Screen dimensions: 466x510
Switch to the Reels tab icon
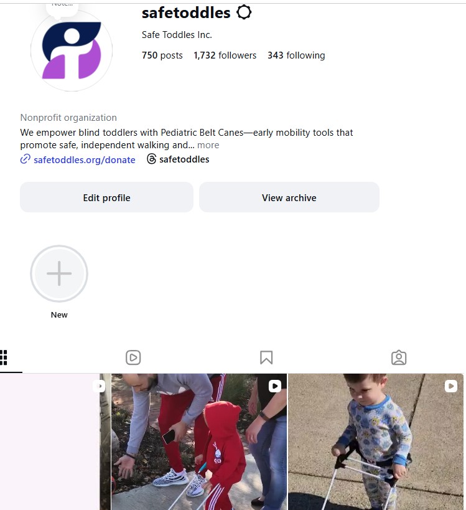[133, 357]
